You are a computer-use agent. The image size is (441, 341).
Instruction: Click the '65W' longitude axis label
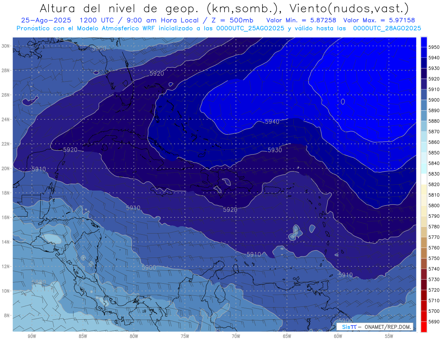pyautogui.click(x=287, y=337)
